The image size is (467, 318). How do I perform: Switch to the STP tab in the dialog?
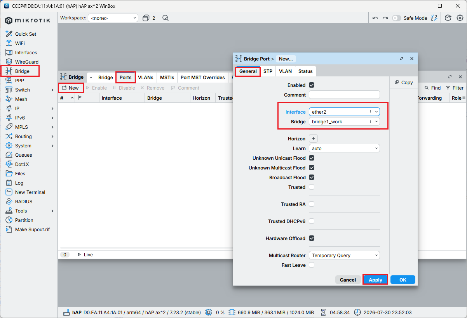(x=268, y=71)
